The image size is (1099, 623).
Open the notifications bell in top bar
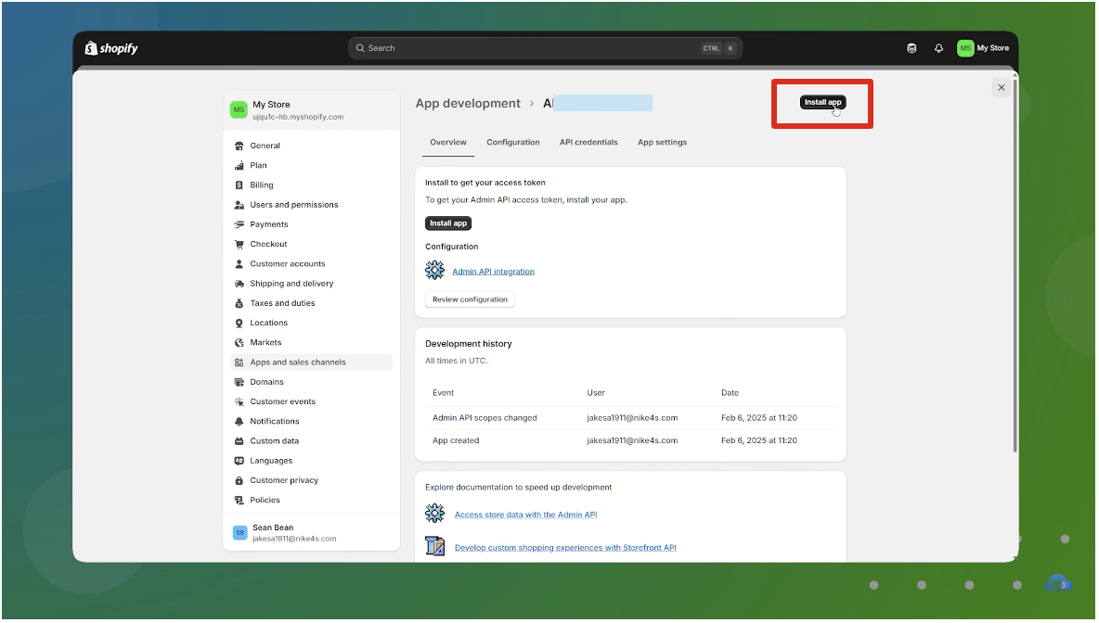(939, 48)
